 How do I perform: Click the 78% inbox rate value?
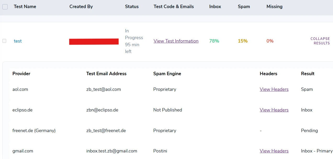click(214, 41)
